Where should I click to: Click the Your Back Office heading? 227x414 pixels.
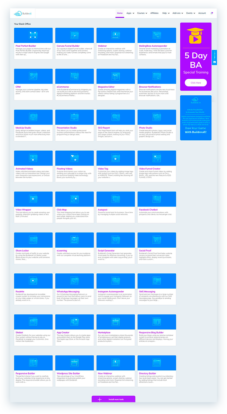22,24
